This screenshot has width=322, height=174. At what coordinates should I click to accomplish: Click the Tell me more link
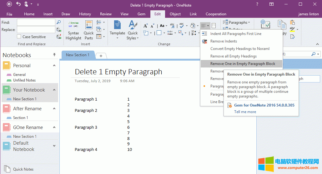[x=245, y=112]
